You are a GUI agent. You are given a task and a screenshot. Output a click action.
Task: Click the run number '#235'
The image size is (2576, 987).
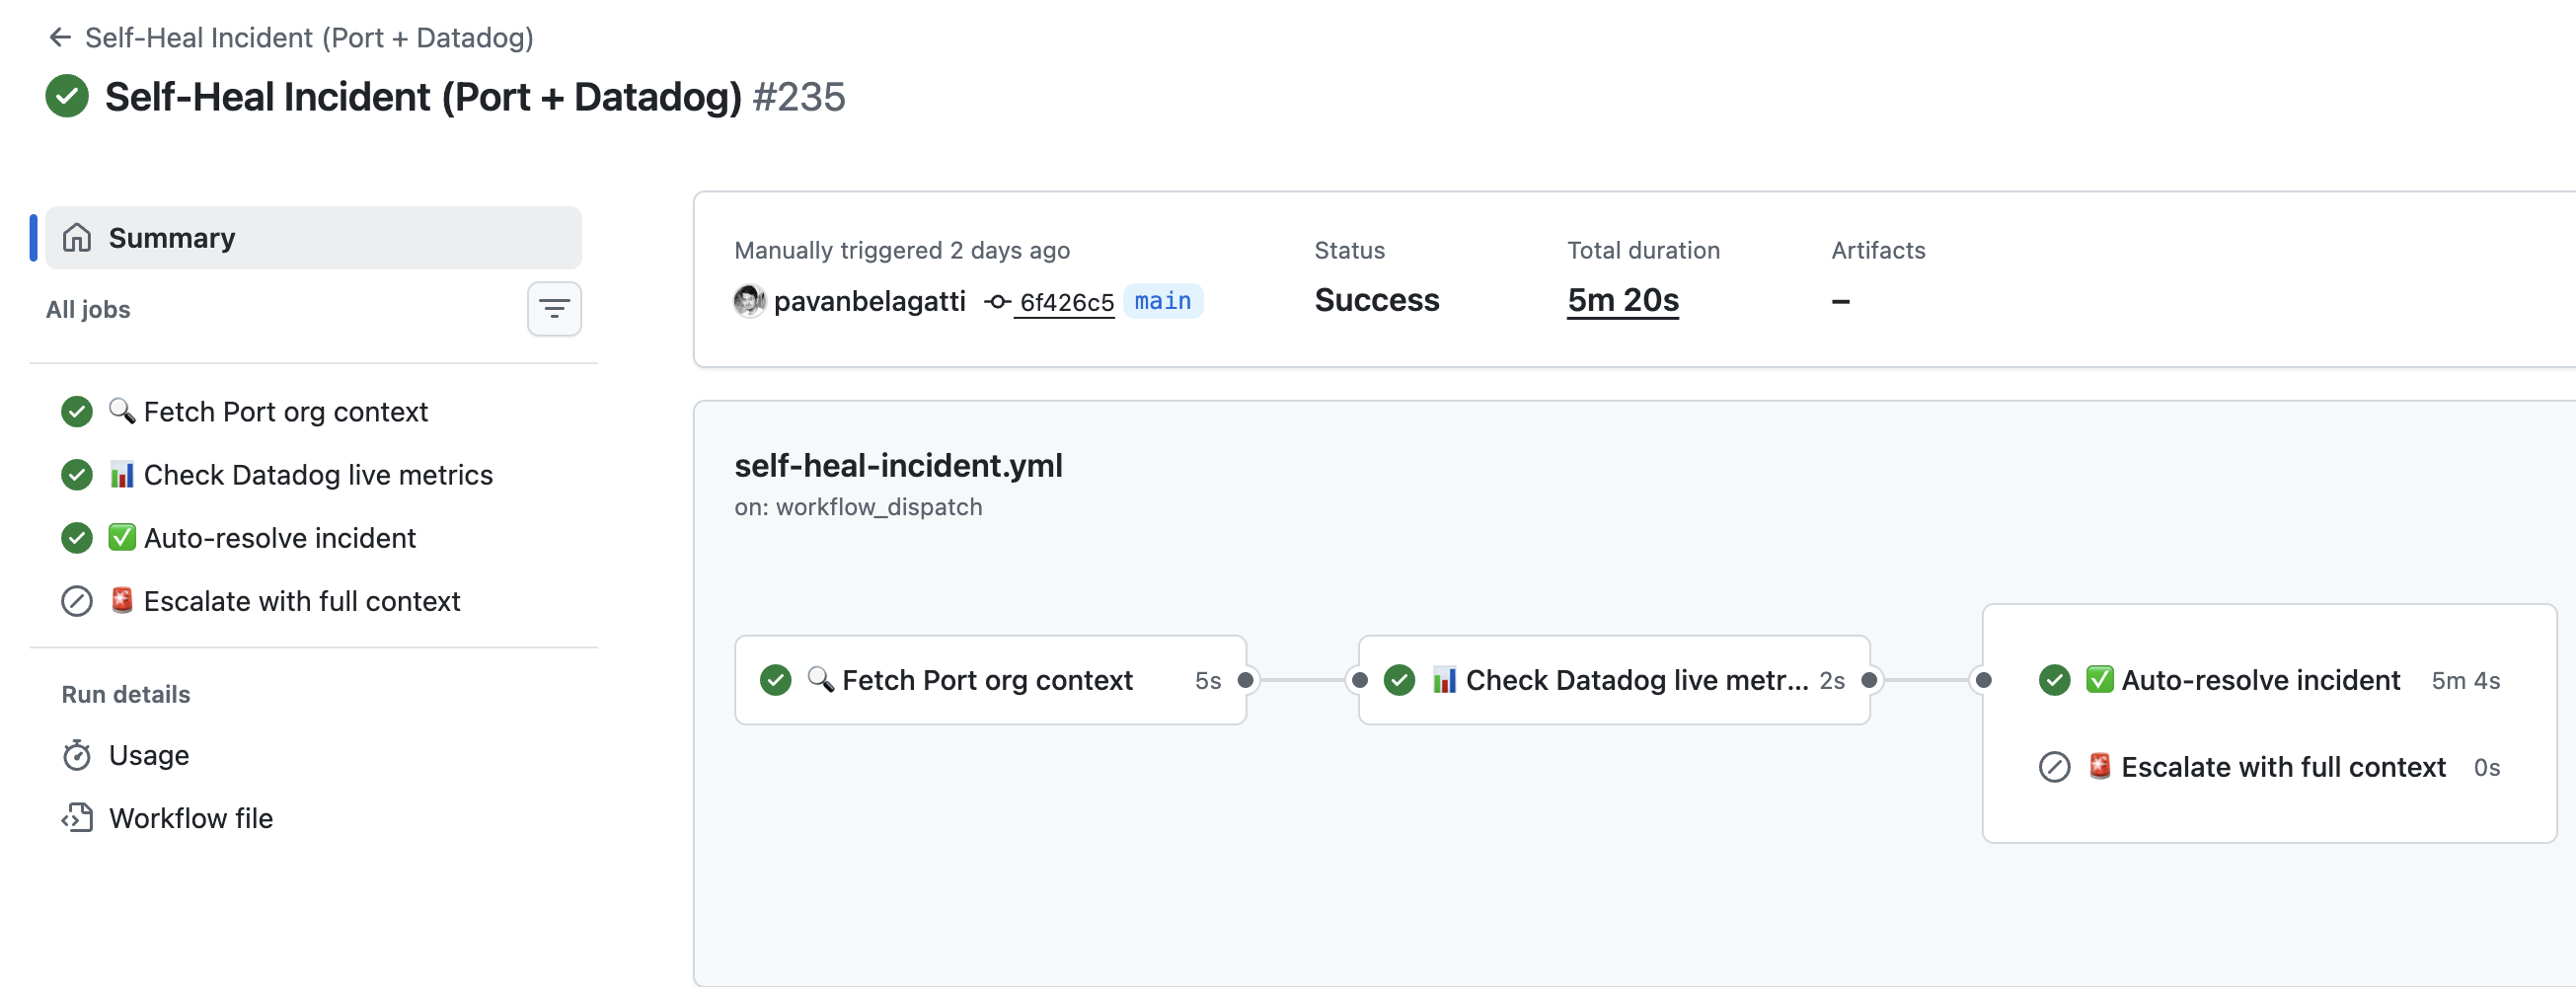(x=799, y=97)
